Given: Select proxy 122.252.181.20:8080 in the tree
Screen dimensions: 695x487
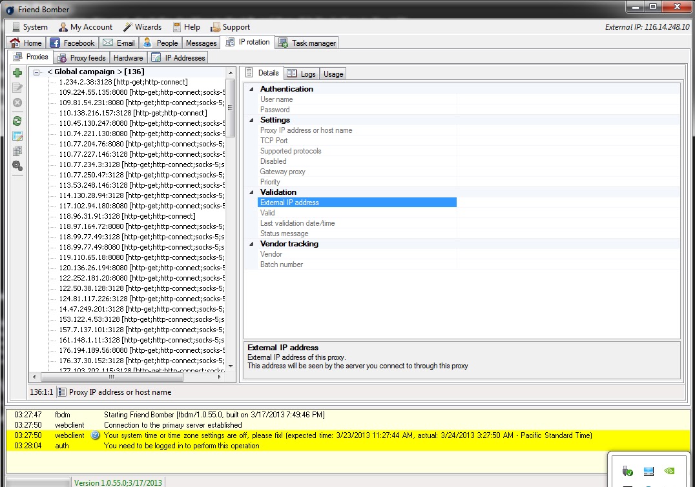Looking at the screenshot, I should click(142, 278).
